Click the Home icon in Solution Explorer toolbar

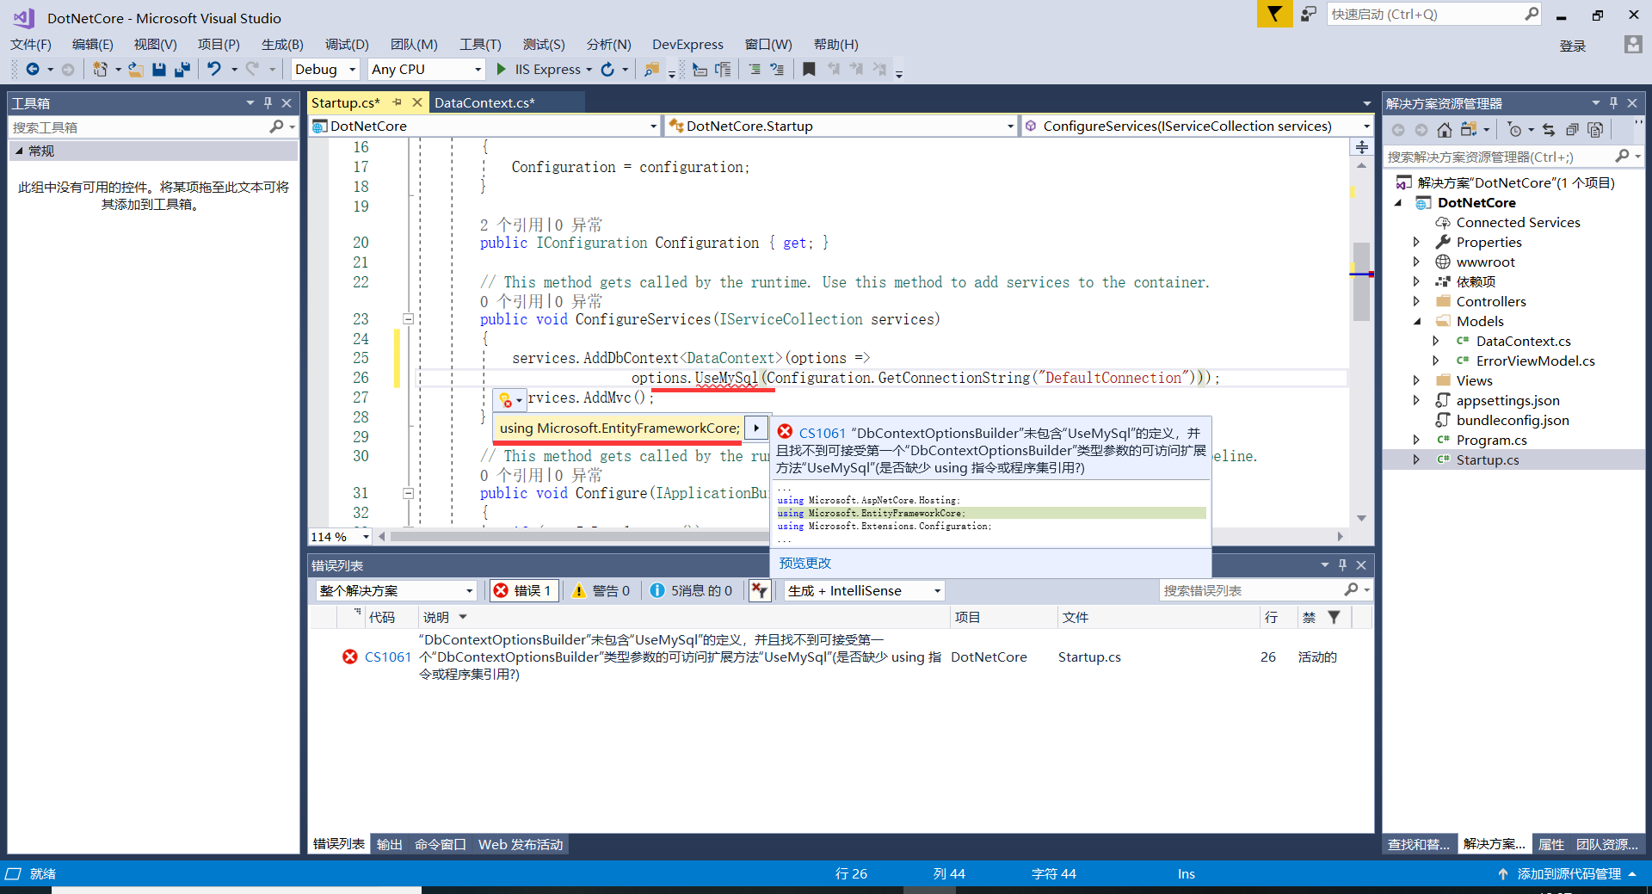pyautogui.click(x=1445, y=130)
